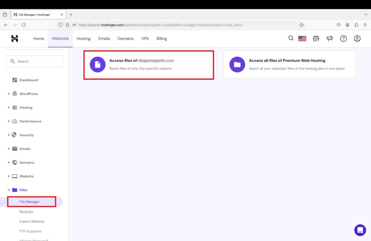Expand the WordPress sidebar section
Viewport: 371px width, 241px height.
coord(9,94)
